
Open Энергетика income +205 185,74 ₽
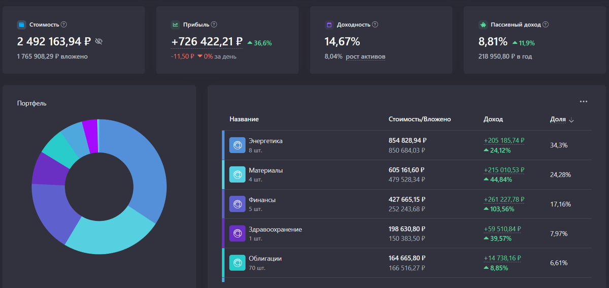(x=504, y=141)
